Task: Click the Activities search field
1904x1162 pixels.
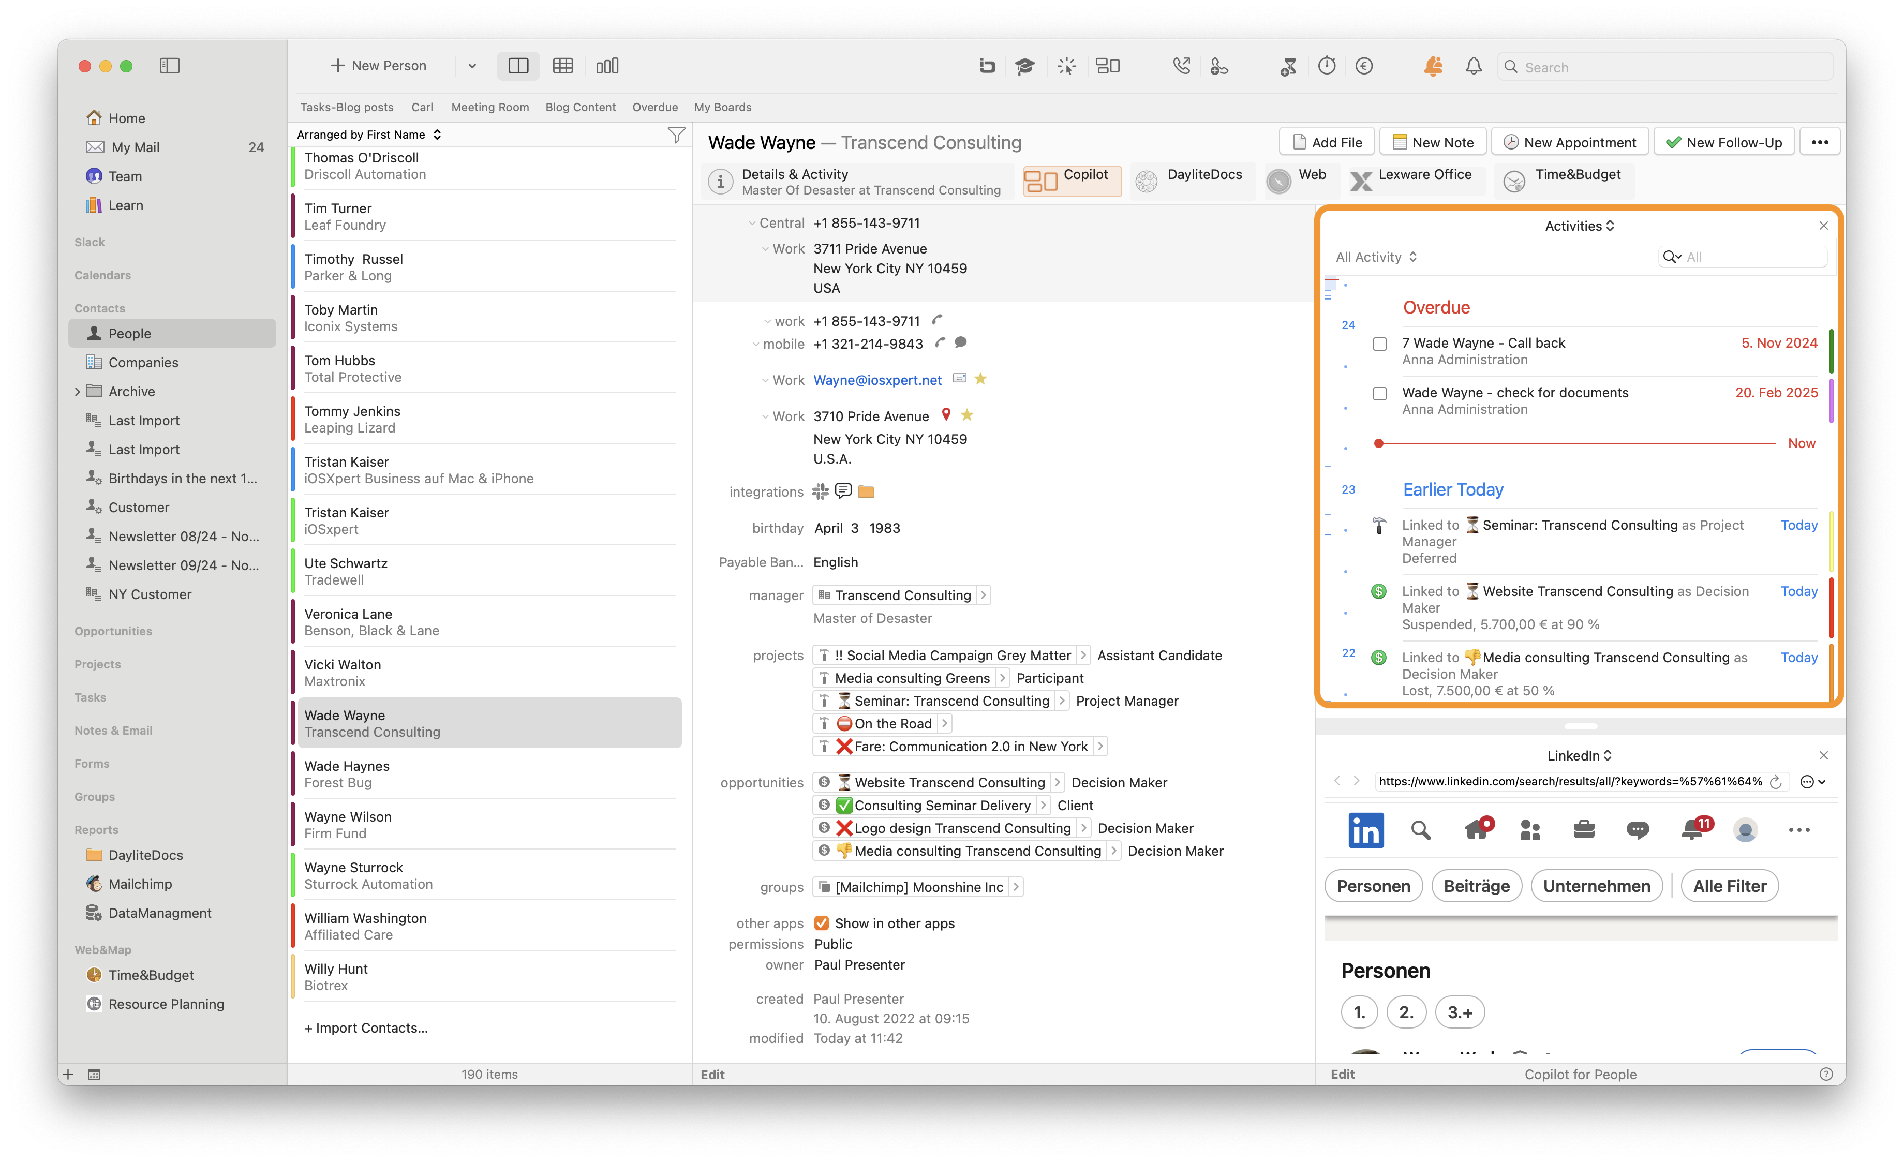Action: point(1743,257)
